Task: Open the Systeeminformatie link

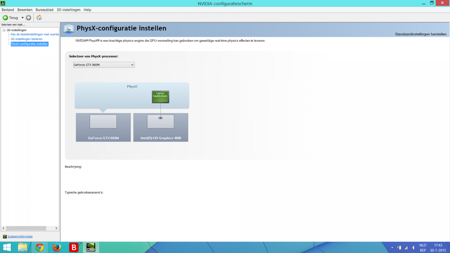Action: pos(20,237)
